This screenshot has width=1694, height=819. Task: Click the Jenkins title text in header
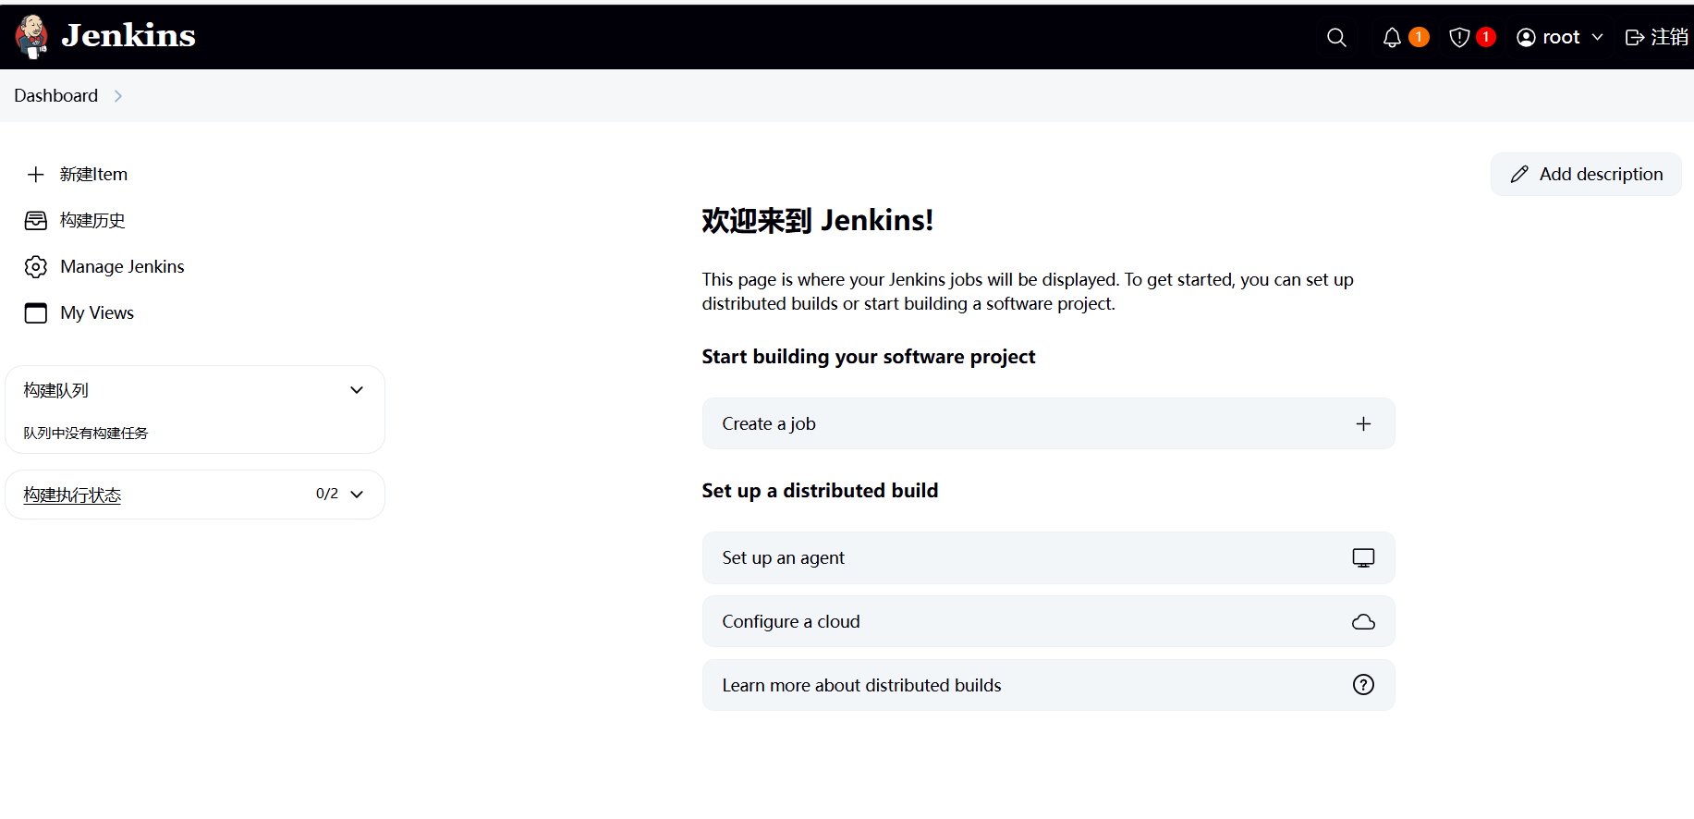pos(128,36)
